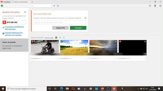Viewport: 163px width, 91px height.
Task: Click the Esplora File button
Action: click(60, 28)
